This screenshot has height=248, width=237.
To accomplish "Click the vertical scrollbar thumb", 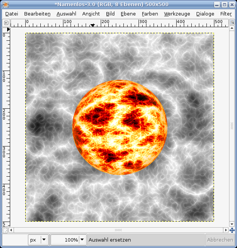I will (232, 126).
